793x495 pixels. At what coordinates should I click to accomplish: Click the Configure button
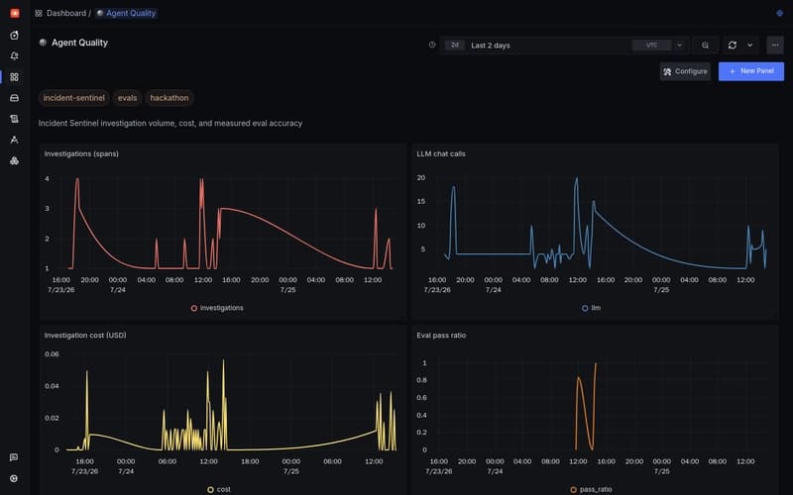[x=685, y=71]
